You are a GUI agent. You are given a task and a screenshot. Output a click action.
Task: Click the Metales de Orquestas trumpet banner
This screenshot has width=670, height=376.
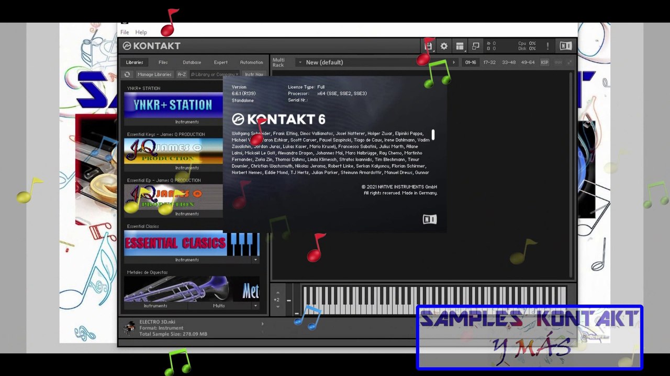192,289
